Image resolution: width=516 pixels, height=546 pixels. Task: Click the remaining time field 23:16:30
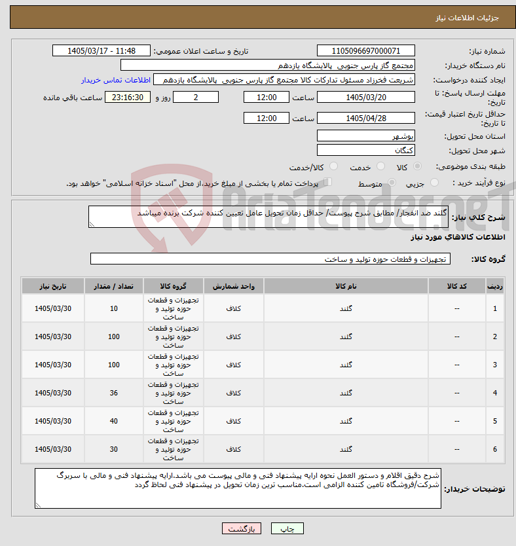point(128,97)
